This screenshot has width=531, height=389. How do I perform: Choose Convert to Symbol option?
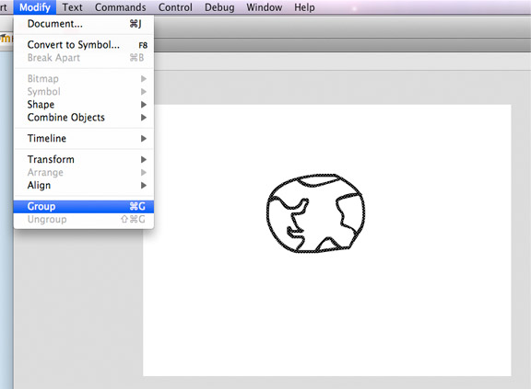coord(84,45)
